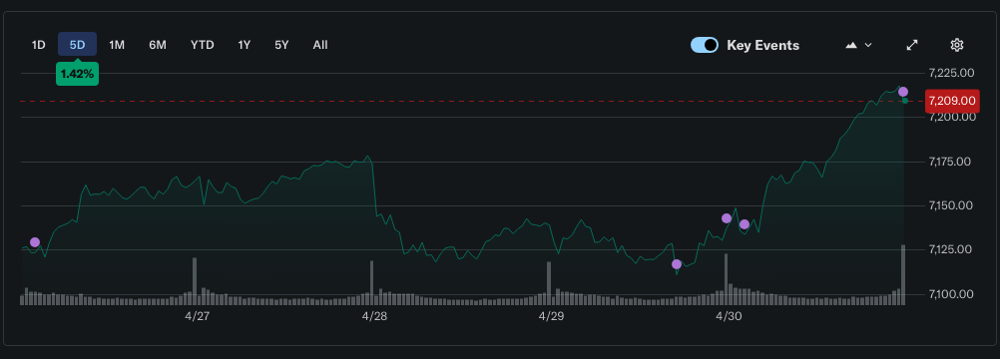1000x359 pixels.
Task: Click the 7,100.00 axis label
Action: coord(951,294)
